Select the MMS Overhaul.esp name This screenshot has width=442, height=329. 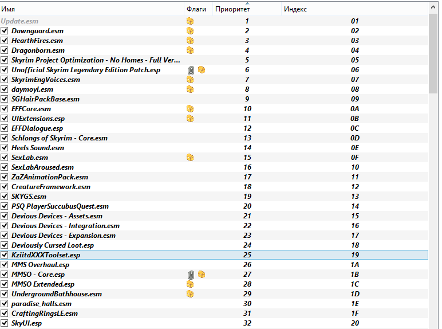40,265
